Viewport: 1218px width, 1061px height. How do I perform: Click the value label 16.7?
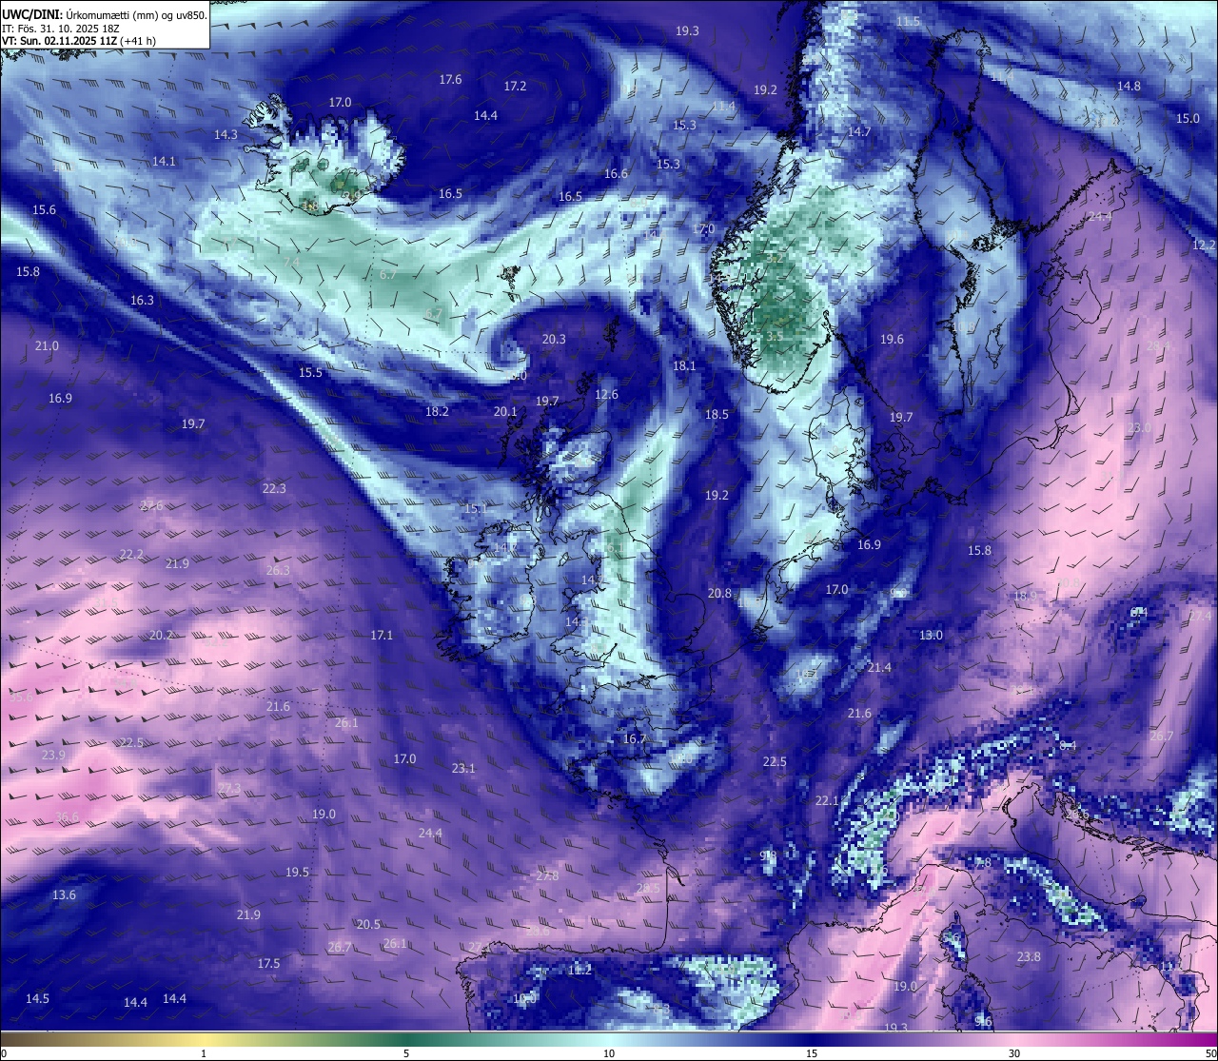click(635, 738)
